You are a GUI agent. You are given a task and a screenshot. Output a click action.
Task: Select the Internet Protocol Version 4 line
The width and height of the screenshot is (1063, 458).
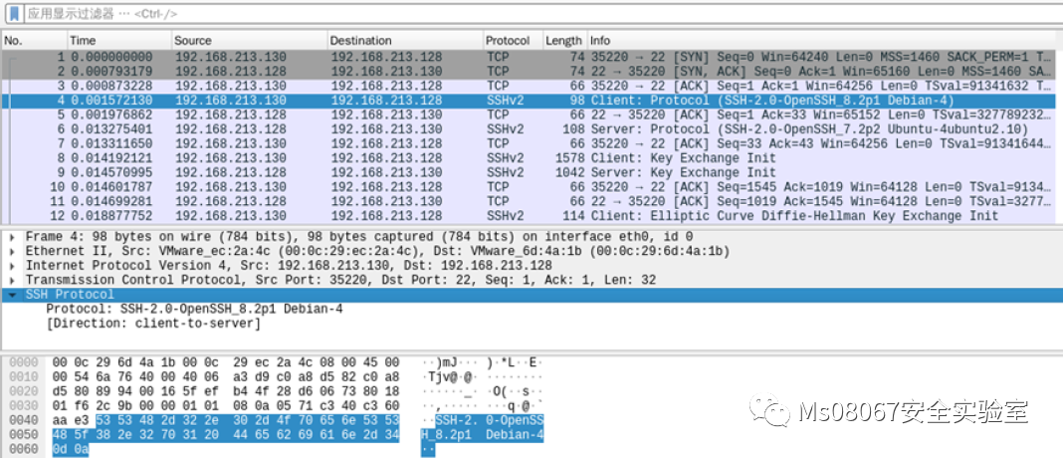pos(289,265)
